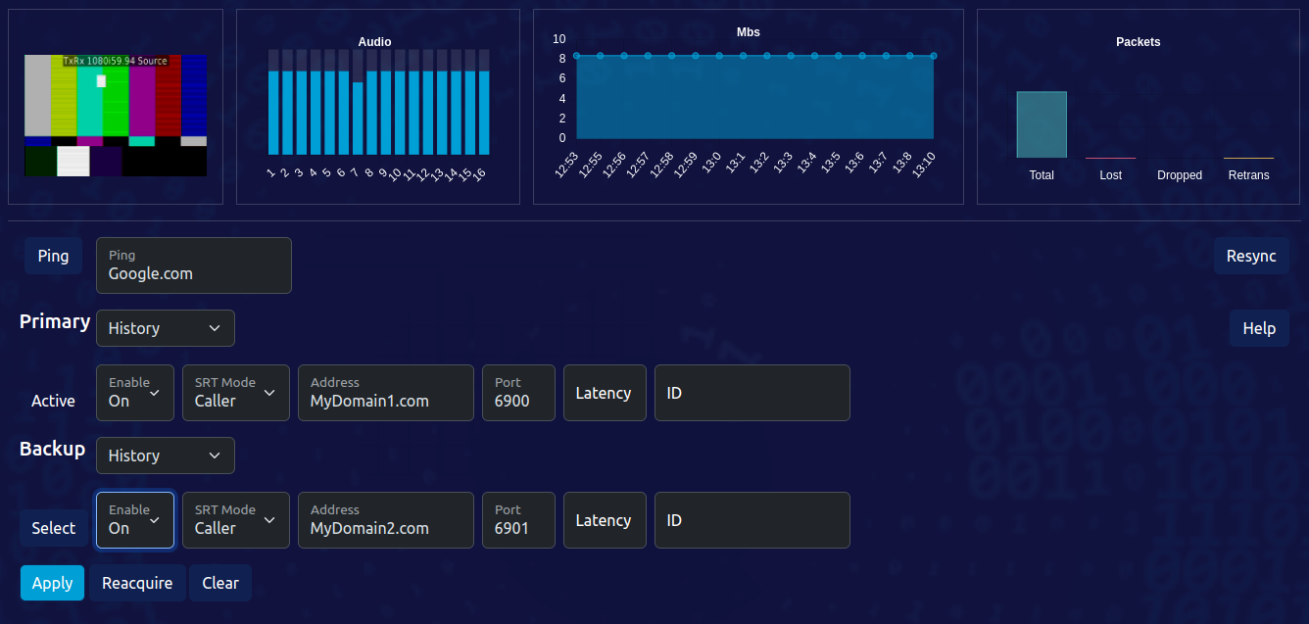This screenshot has height=624, width=1309.
Task: Click the Ping field containing Google.com
Action: [193, 265]
